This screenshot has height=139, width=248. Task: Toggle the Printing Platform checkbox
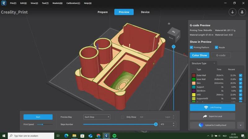[x=191, y=47]
